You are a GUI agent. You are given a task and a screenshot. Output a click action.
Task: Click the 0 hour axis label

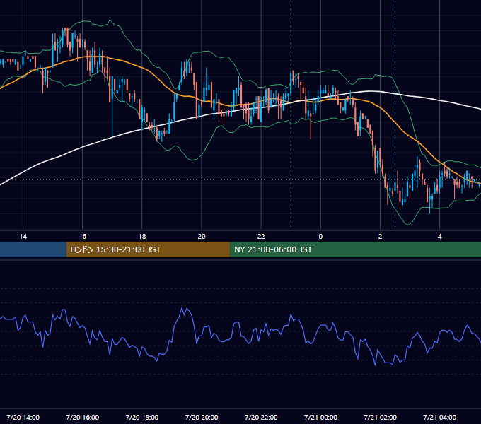point(320,237)
